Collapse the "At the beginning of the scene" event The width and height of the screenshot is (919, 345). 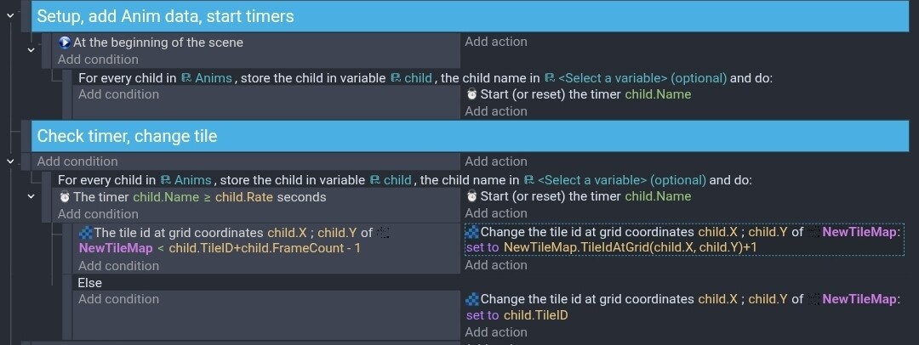(31, 50)
